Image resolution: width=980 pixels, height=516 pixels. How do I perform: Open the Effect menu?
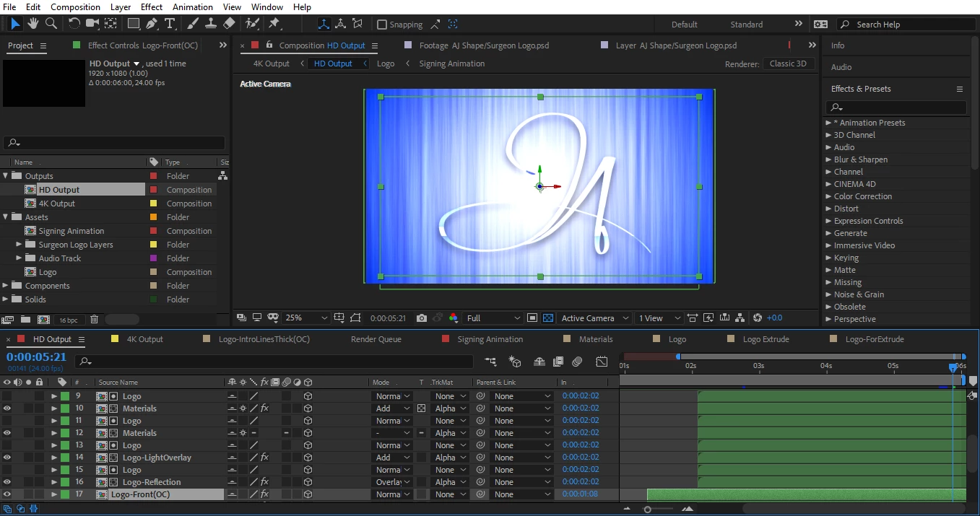152,7
